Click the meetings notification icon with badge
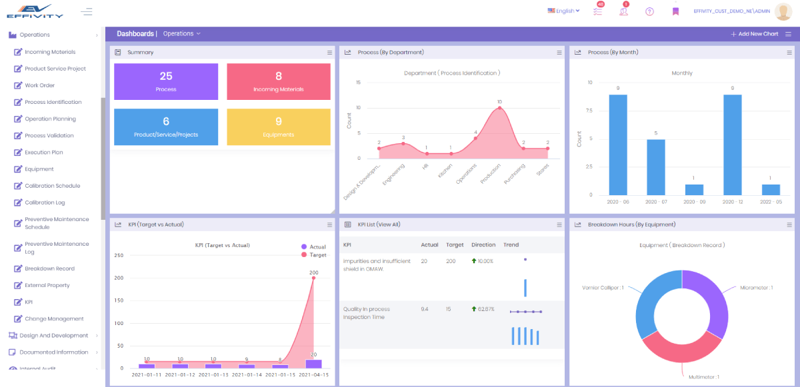The width and height of the screenshot is (800, 387). point(623,11)
